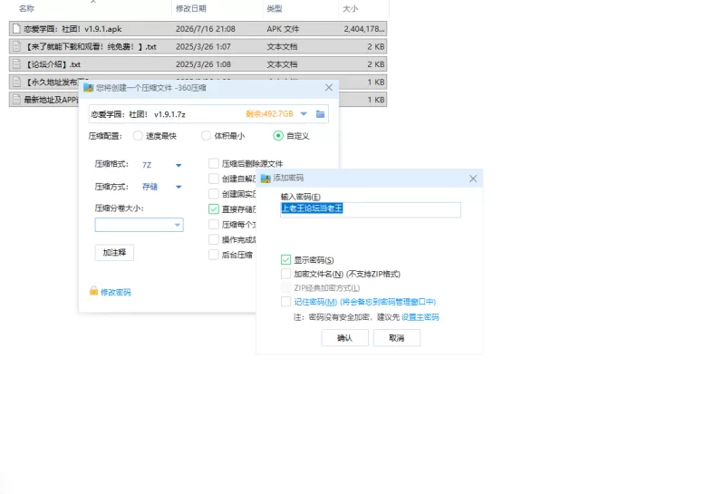Close the 添加密码 dialog

coord(473,179)
